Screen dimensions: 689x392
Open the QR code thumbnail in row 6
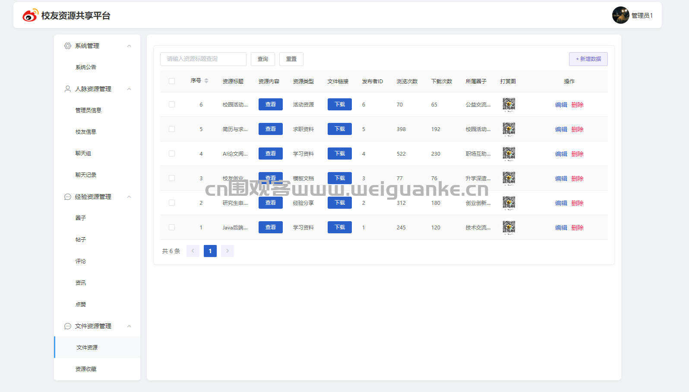click(509, 104)
